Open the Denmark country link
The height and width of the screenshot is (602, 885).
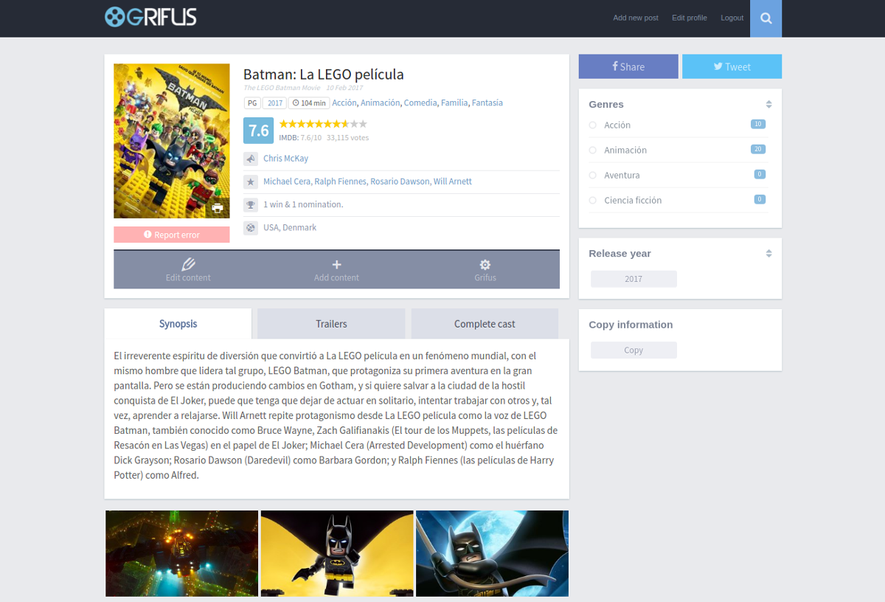coord(299,227)
